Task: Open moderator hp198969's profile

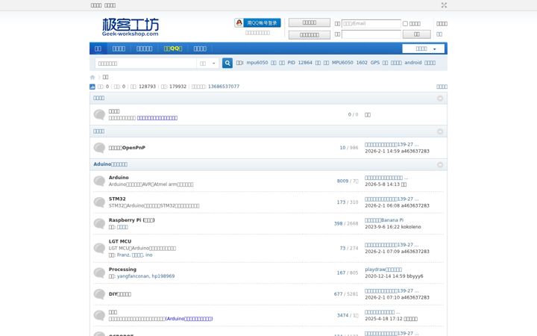Action: [x=163, y=276]
